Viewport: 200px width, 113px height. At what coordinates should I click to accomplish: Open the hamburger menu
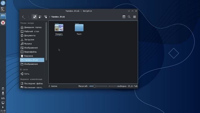click(x=134, y=17)
